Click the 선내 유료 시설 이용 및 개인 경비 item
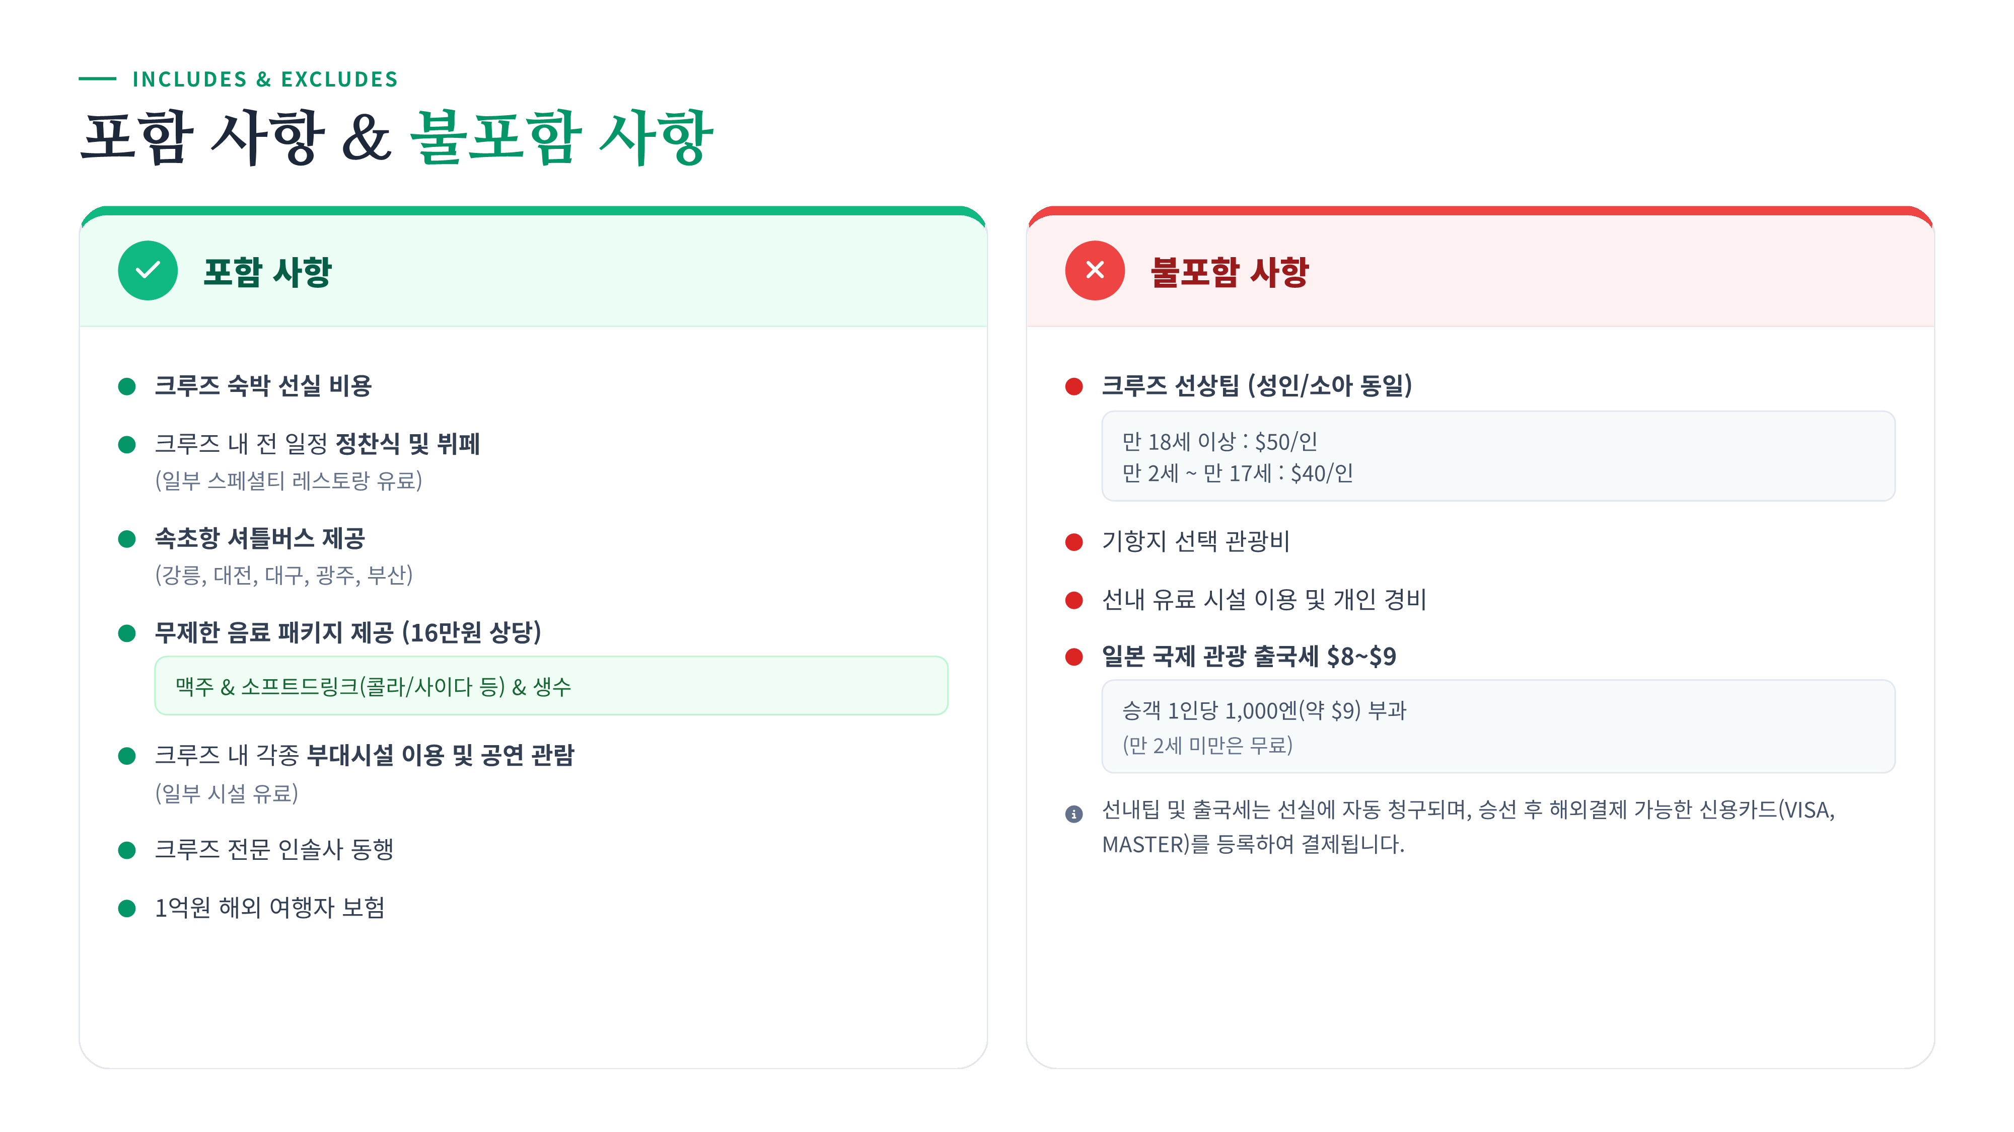Viewport: 2014px width, 1132px height. click(x=1263, y=599)
